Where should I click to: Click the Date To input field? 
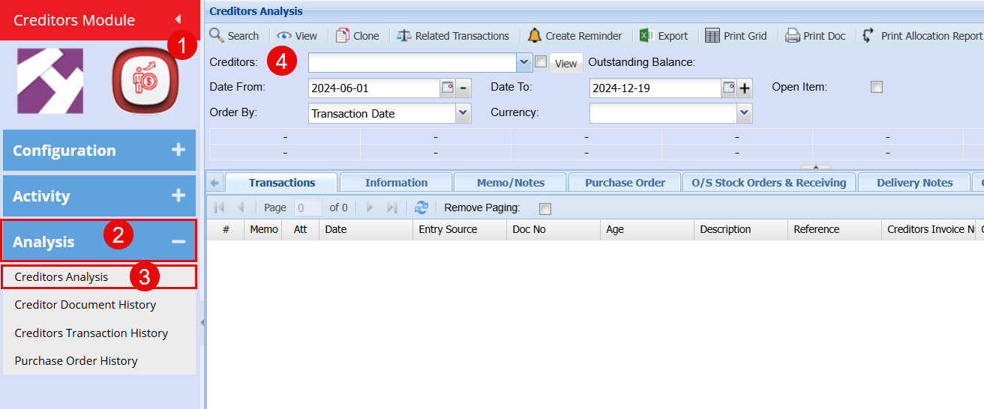pos(655,88)
